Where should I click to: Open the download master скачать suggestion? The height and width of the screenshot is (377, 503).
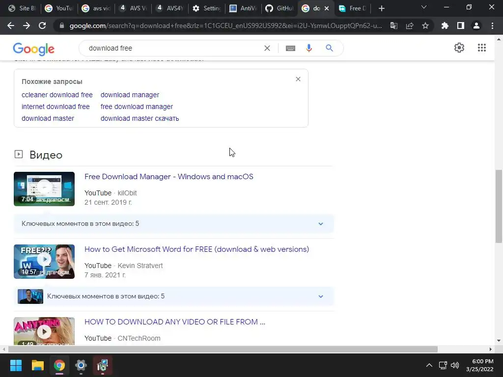point(140,118)
